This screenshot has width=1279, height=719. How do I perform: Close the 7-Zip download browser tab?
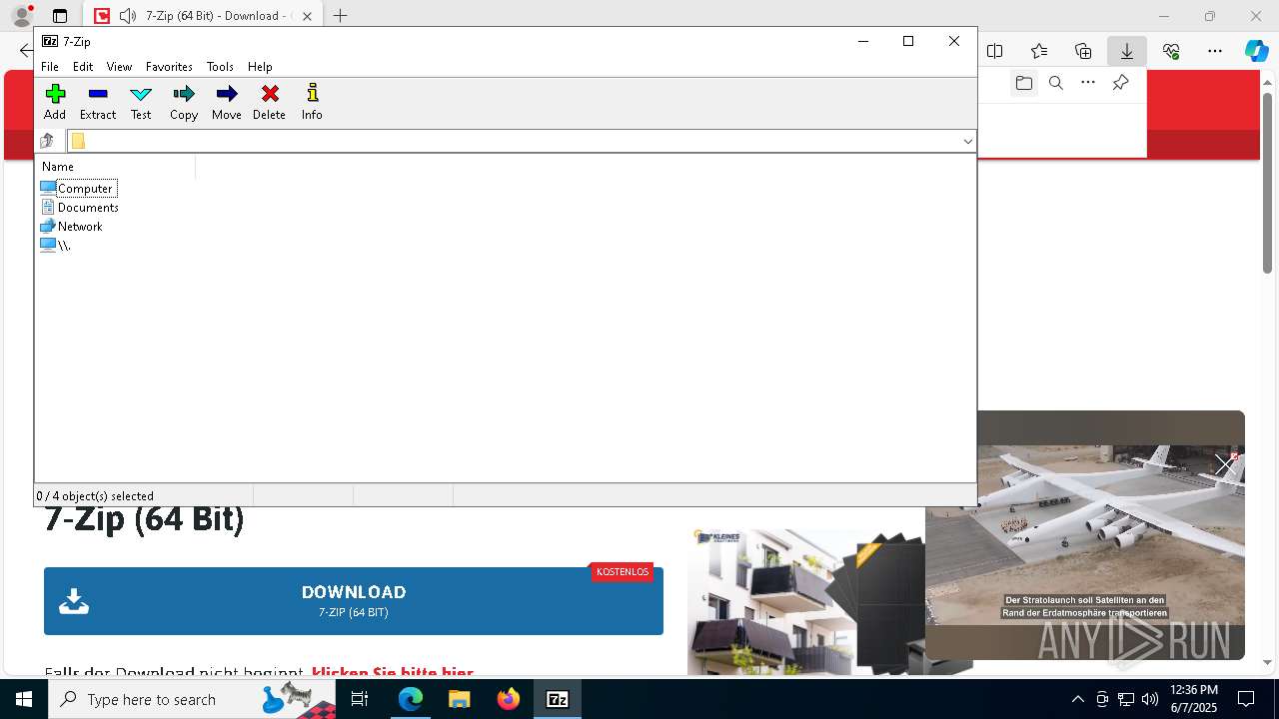click(307, 16)
